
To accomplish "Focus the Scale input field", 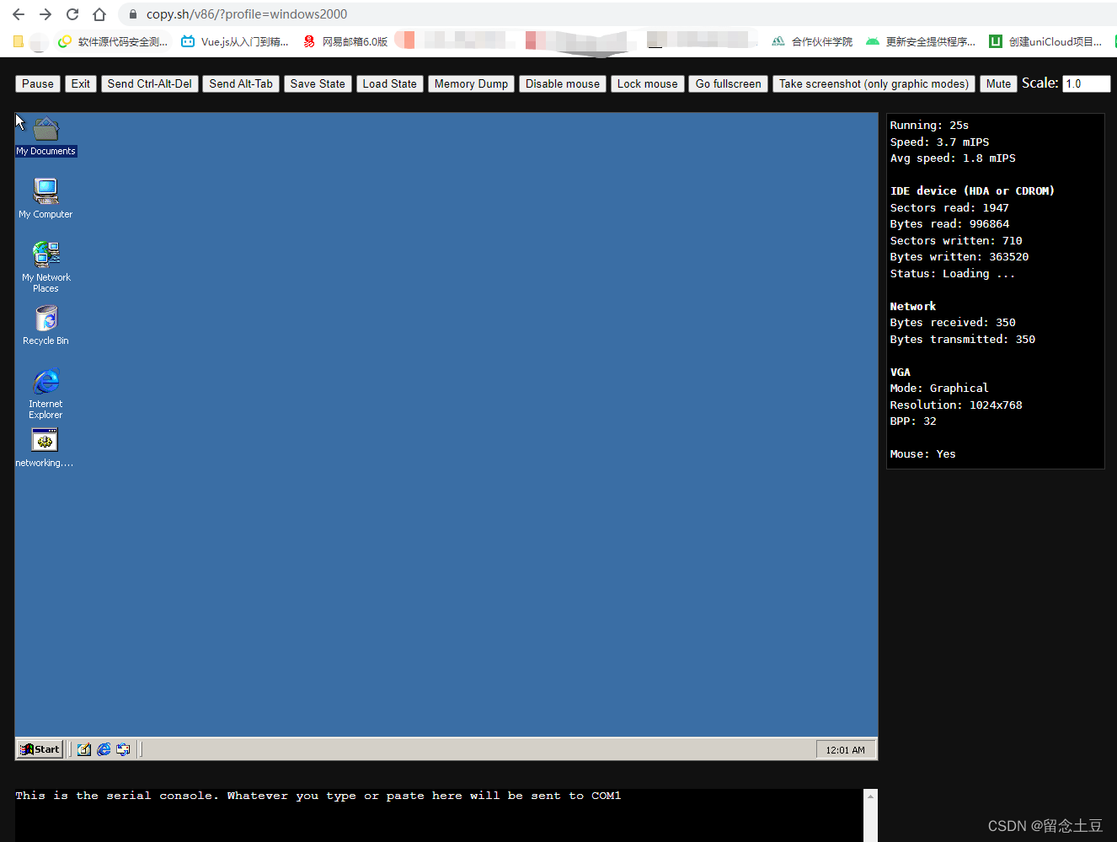I will coord(1087,83).
